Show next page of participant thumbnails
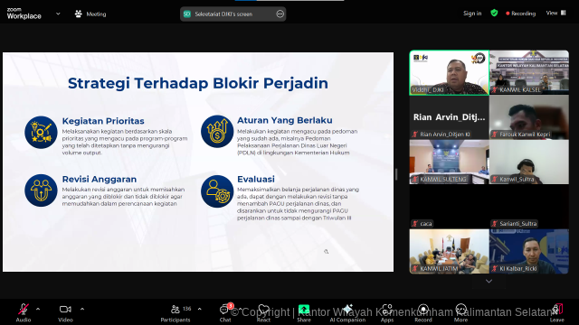Viewport: 579px width, 325px height. pyautogui.click(x=489, y=281)
